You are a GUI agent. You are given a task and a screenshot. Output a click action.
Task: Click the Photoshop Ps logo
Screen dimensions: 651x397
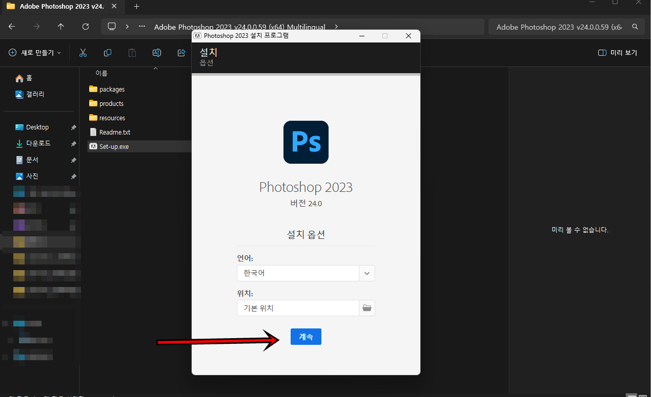tap(306, 142)
